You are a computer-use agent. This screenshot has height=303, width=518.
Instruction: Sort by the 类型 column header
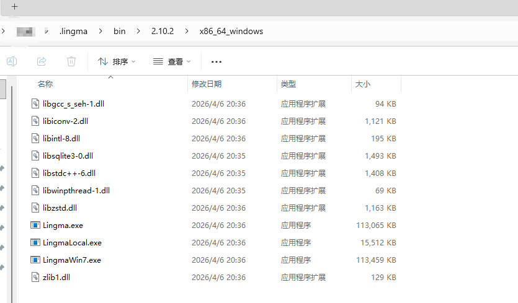pos(288,84)
